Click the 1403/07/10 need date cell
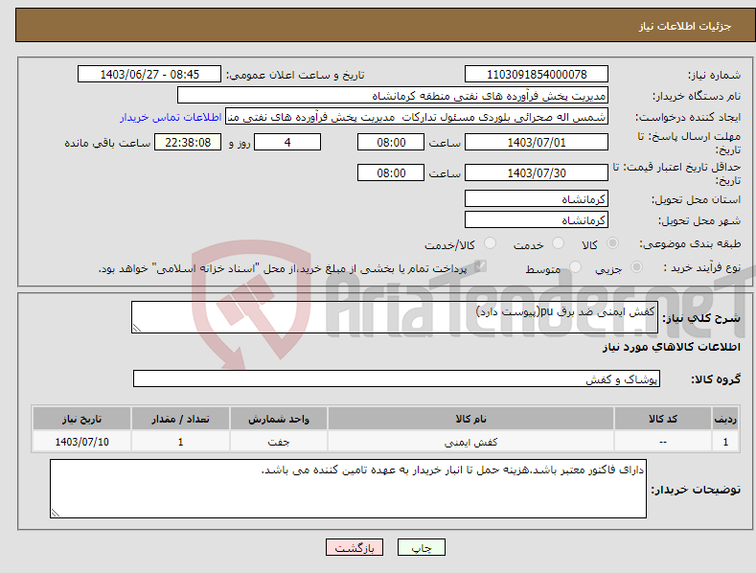Image resolution: width=756 pixels, height=573 pixels. click(x=81, y=442)
